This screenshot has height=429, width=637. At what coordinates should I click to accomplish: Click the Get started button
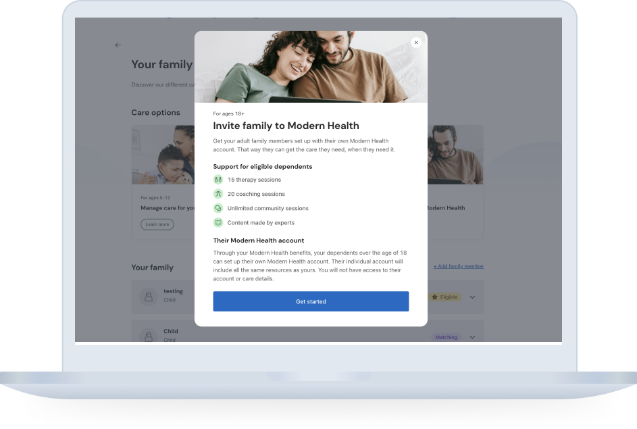(x=311, y=301)
